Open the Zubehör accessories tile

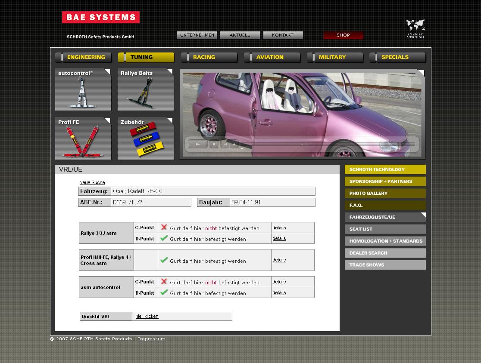pyautogui.click(x=146, y=138)
